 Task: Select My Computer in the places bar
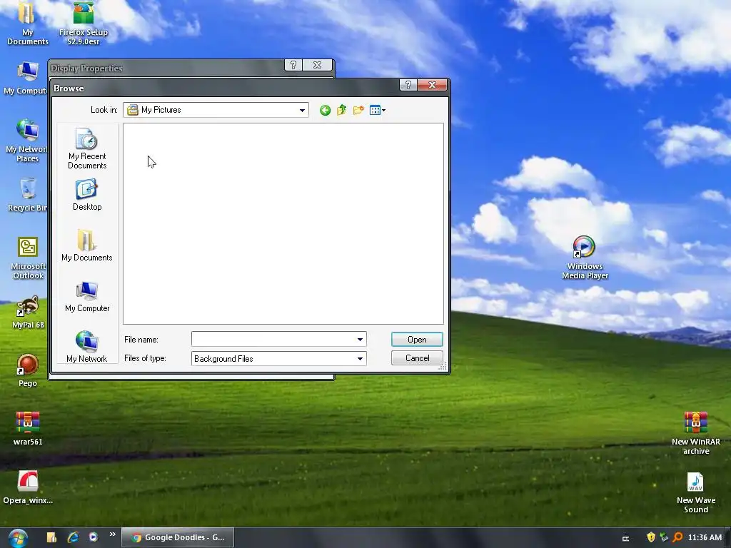point(87,296)
